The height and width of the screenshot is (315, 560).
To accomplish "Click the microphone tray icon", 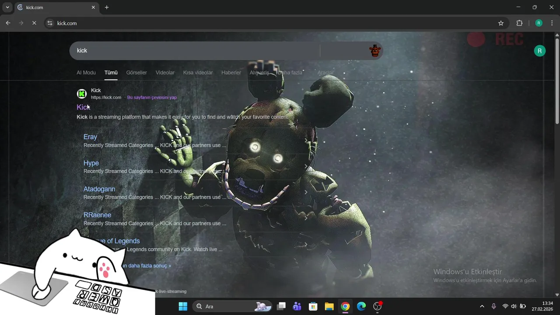I will [x=493, y=306].
